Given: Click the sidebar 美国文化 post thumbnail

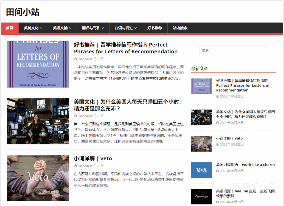Looking at the screenshot, I should pyautogui.click(x=201, y=117).
